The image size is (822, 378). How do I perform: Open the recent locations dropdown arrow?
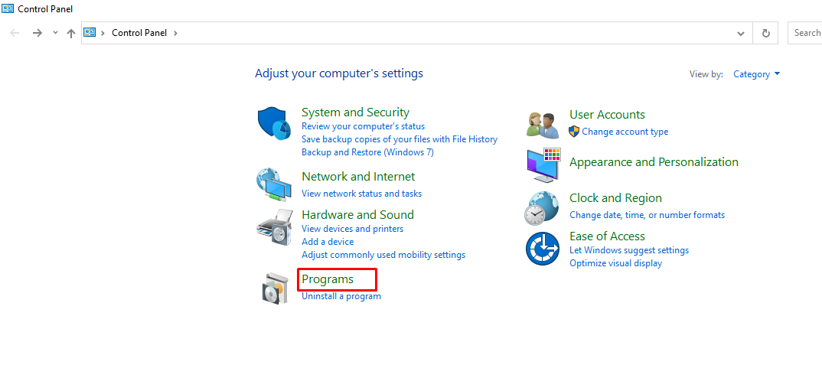(55, 32)
